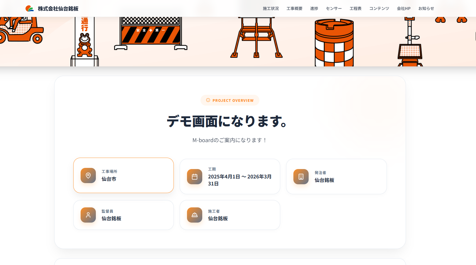This screenshot has width=476, height=265.
Task: Click the 株式会社仙台銘板 logo icon
Action: [x=30, y=8]
